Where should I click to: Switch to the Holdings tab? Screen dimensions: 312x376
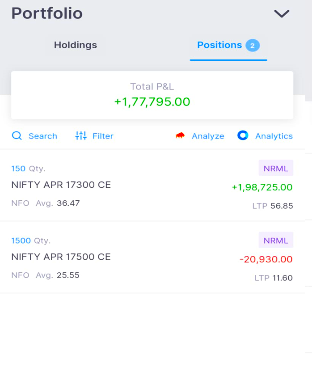(76, 45)
